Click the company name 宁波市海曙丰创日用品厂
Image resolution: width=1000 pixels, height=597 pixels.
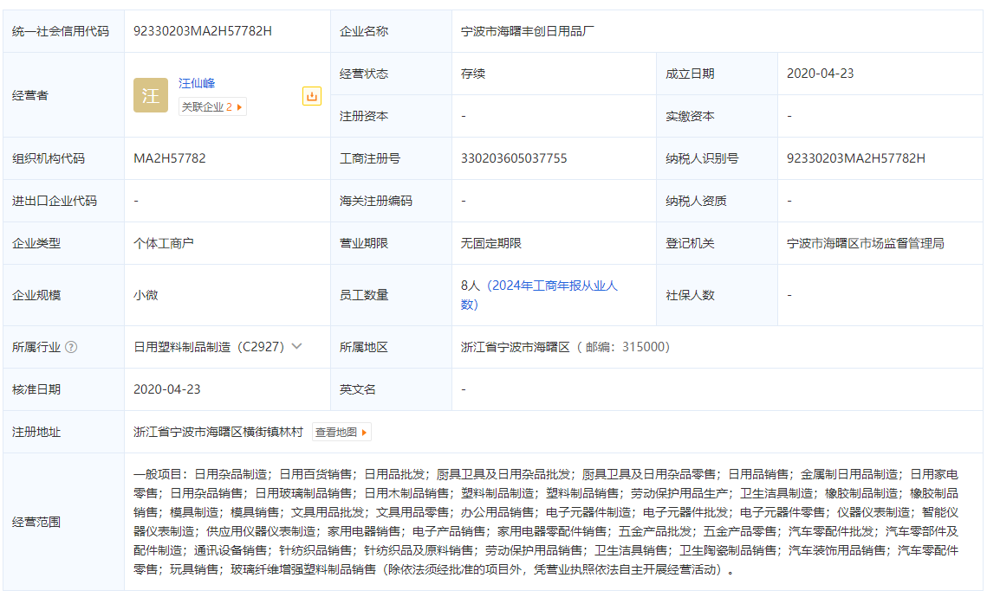click(528, 31)
